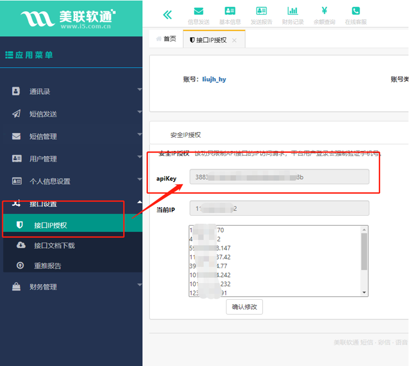Expand the 用户管理 menu arrow
The width and height of the screenshot is (409, 366).
click(x=140, y=157)
